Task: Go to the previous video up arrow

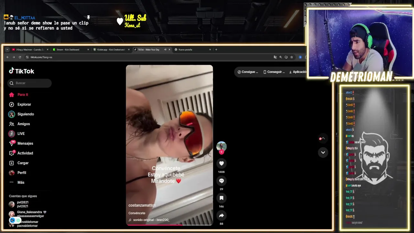Action: [x=323, y=139]
